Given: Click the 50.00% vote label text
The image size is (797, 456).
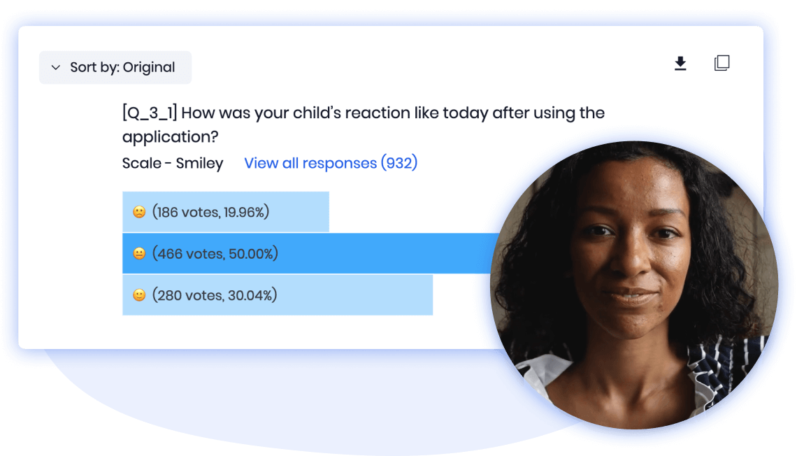Looking at the screenshot, I should pos(215,254).
